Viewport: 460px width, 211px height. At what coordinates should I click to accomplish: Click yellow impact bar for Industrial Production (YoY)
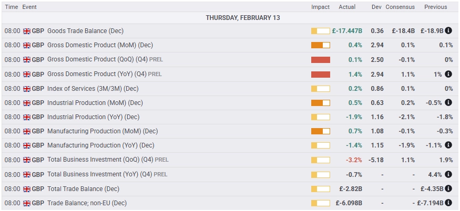point(321,117)
